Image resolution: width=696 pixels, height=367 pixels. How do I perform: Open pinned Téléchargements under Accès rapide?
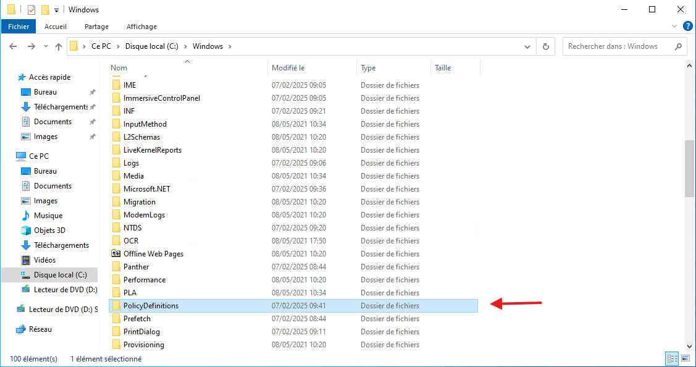point(61,107)
